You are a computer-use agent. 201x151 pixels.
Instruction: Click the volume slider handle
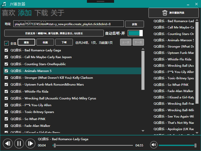pos(195,145)
